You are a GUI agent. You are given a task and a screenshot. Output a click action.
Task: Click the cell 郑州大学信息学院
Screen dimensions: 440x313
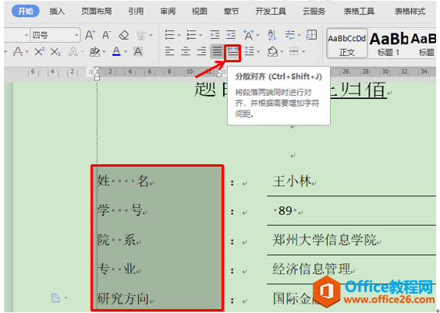(x=351, y=241)
